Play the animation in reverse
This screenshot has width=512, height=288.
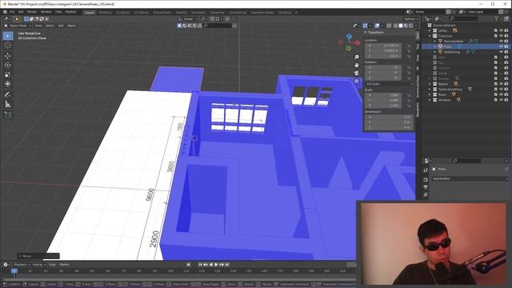[211, 265]
